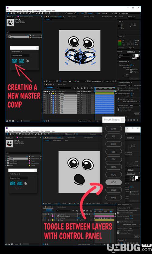Toggle collapse transformations switch of EEE layer
Image resolution: width=152 pixels, height=254 pixels.
click(x=80, y=107)
